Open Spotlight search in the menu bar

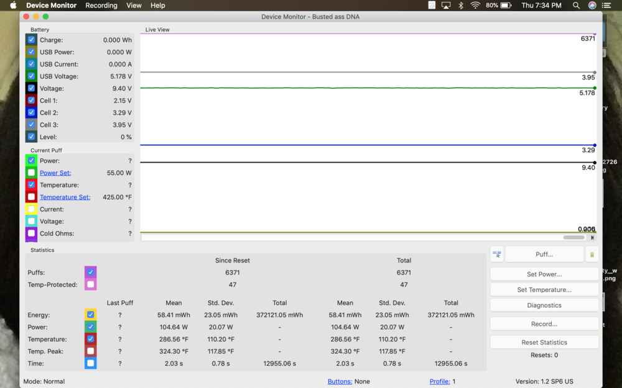click(577, 5)
